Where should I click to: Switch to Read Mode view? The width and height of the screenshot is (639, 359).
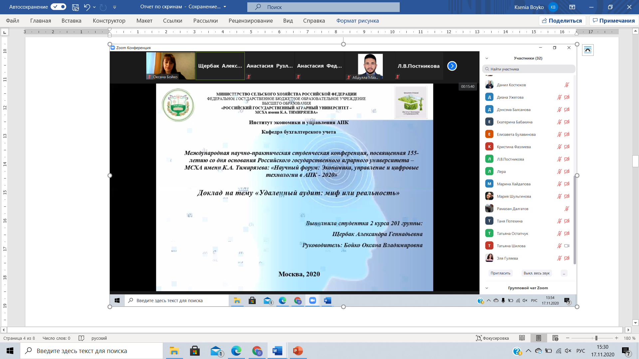coord(522,338)
